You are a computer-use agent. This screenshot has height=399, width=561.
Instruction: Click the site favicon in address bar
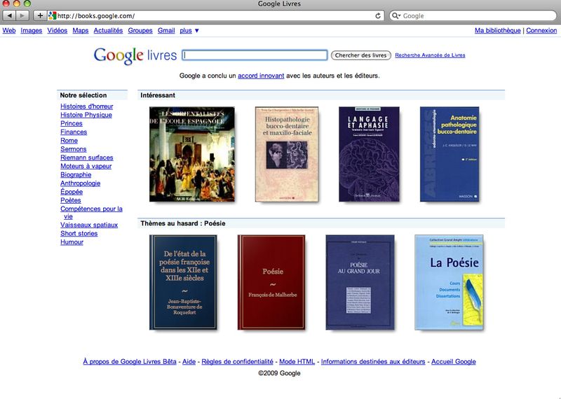point(53,15)
